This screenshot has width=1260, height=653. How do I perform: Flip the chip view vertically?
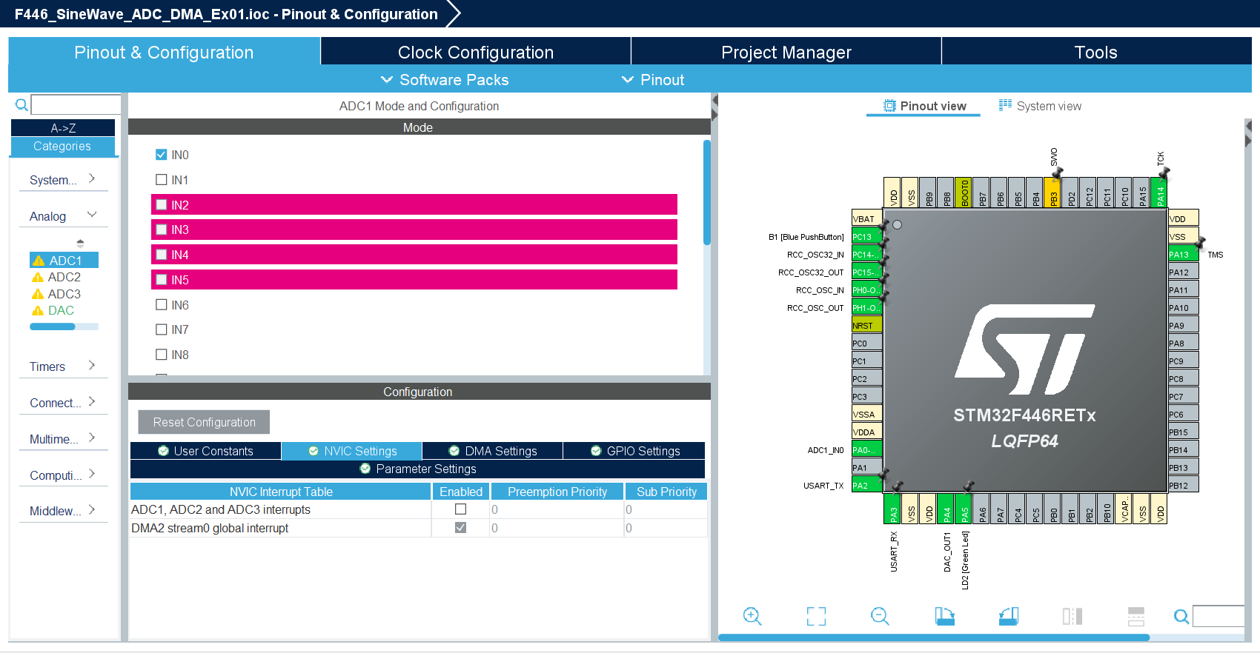click(x=1136, y=616)
